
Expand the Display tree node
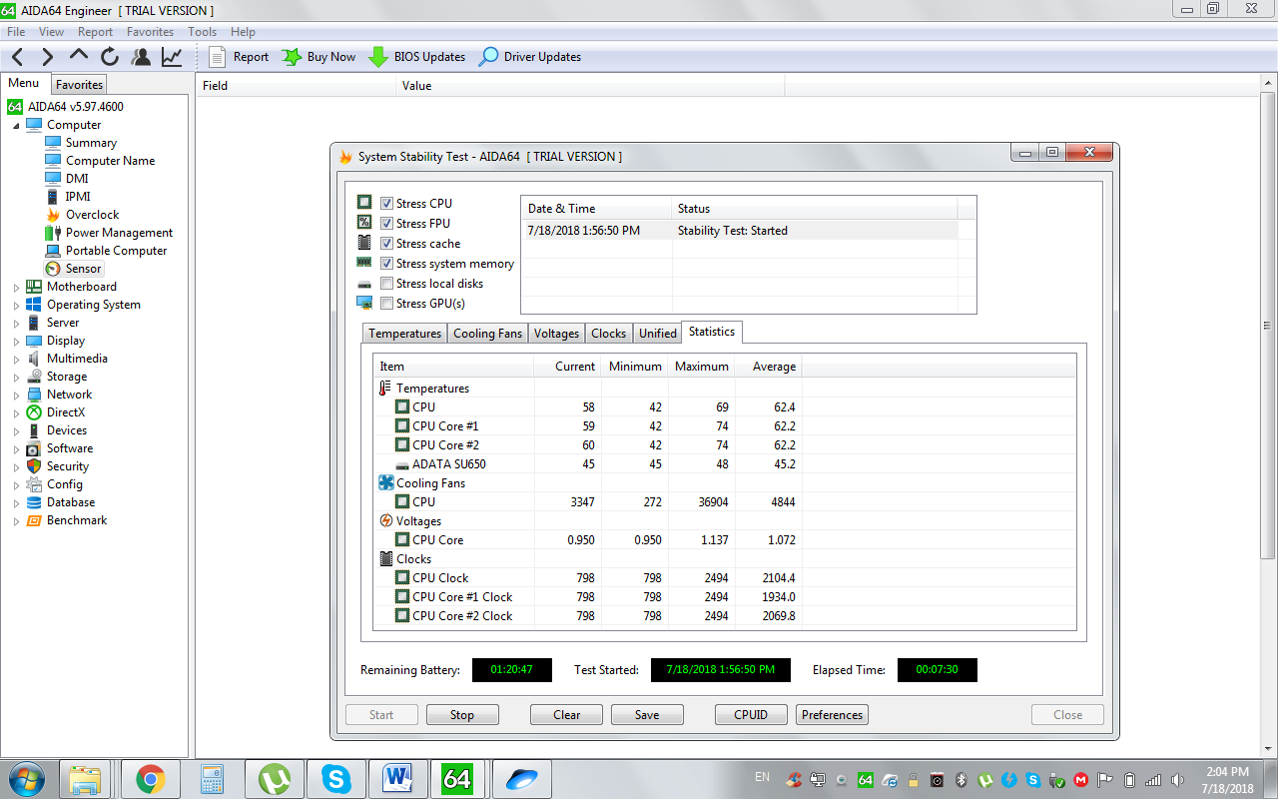pos(16,342)
